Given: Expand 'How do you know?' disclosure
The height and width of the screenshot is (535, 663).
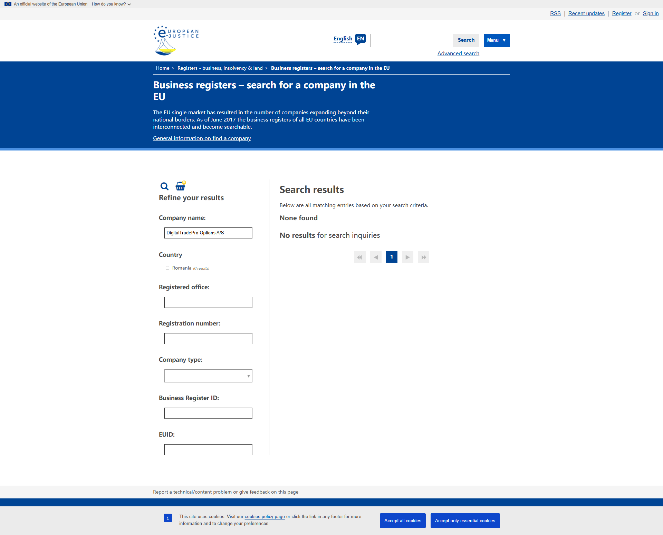Looking at the screenshot, I should [x=111, y=4].
